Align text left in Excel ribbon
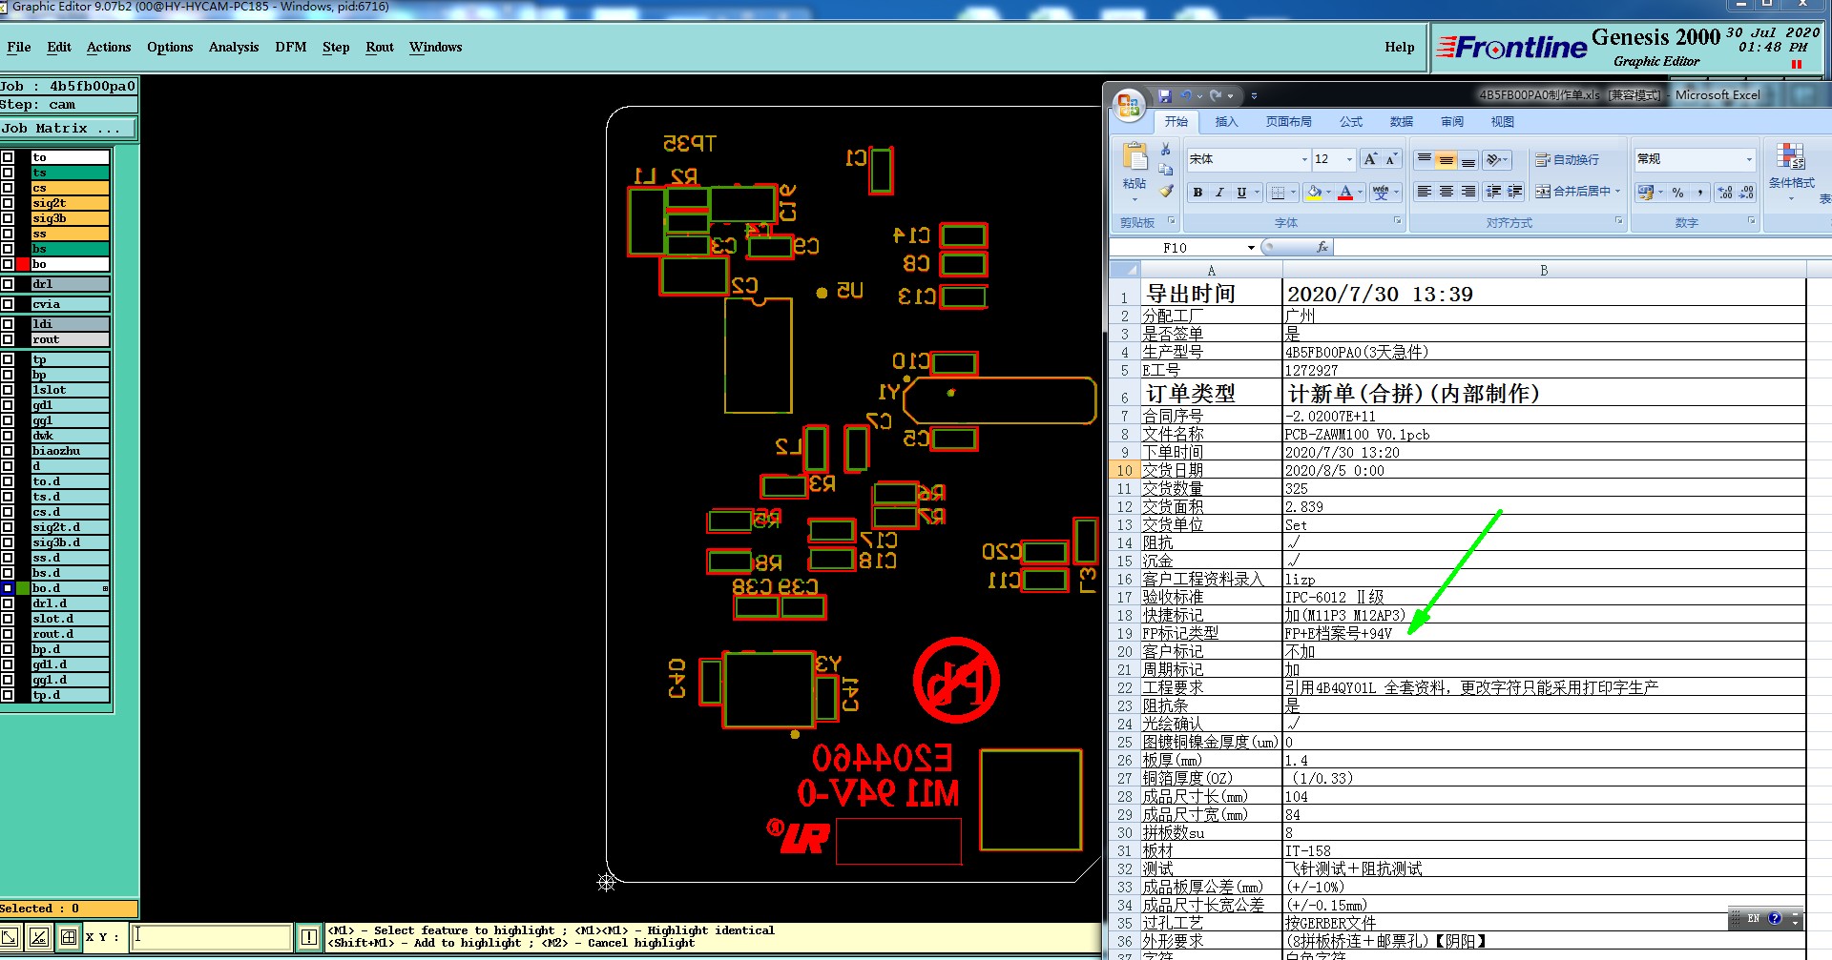1832x960 pixels. click(x=1425, y=192)
